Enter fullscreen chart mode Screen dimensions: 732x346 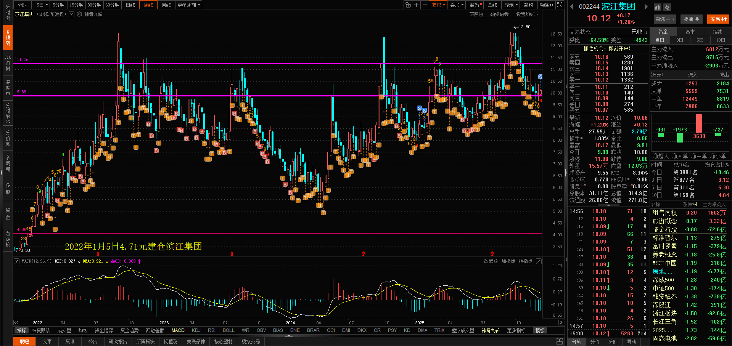point(560,5)
